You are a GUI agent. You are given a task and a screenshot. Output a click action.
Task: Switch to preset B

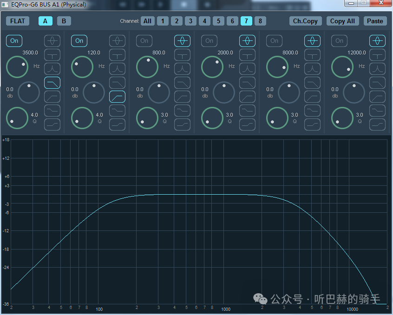click(64, 21)
